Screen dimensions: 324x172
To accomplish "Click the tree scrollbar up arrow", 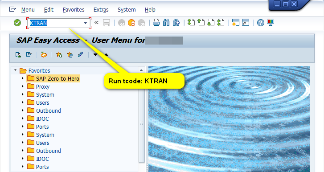I will click(141, 70).
